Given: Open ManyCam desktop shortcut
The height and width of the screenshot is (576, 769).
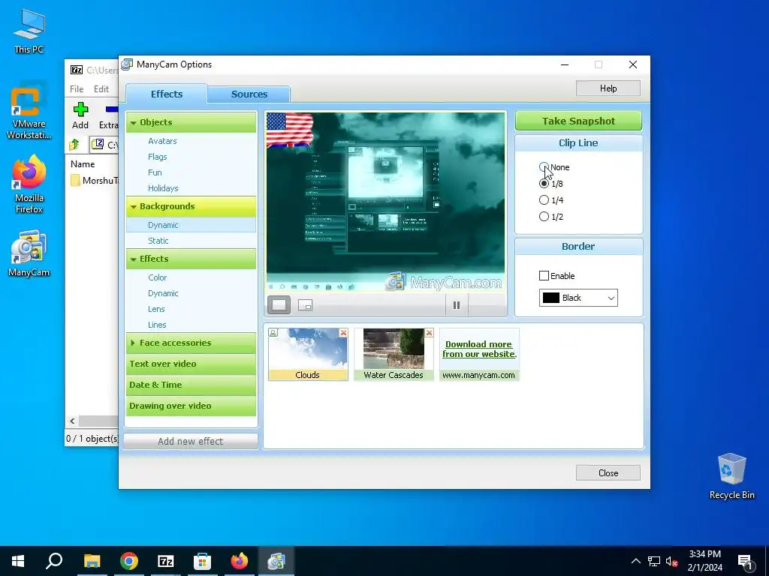Looking at the screenshot, I should (x=29, y=253).
